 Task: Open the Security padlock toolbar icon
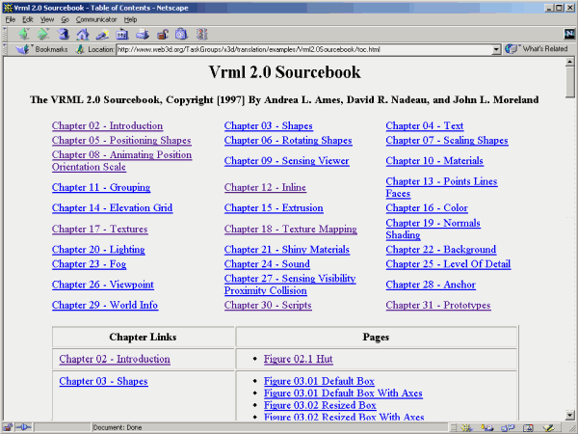162,34
